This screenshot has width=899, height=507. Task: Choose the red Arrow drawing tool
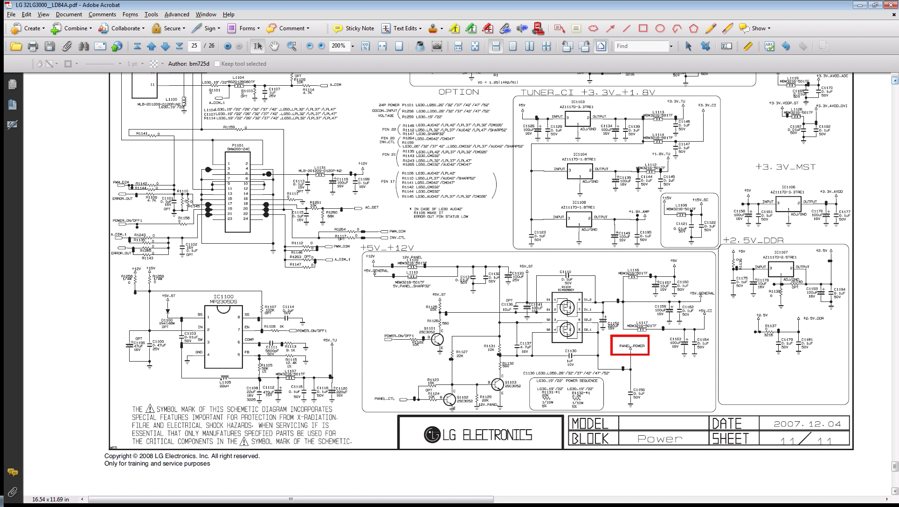(610, 28)
